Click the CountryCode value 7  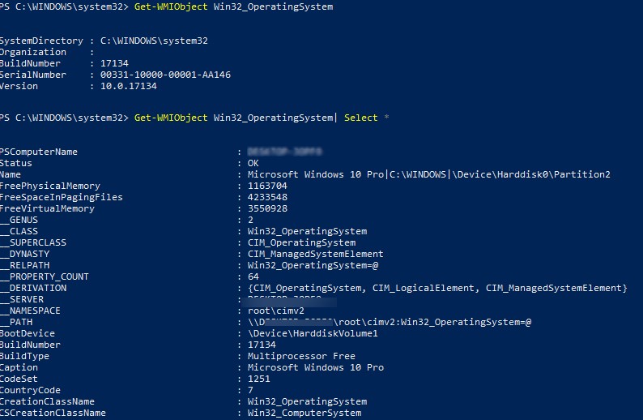pyautogui.click(x=251, y=390)
